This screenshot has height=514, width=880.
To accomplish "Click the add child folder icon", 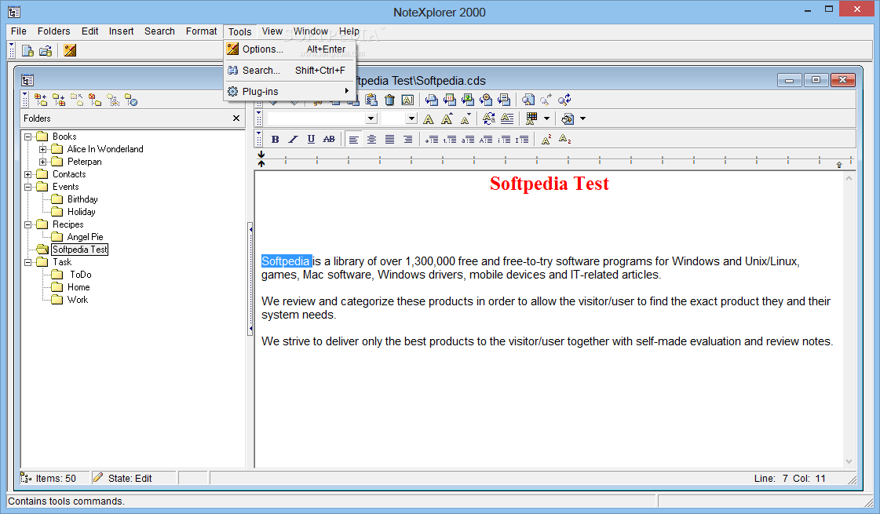I will tap(58, 100).
